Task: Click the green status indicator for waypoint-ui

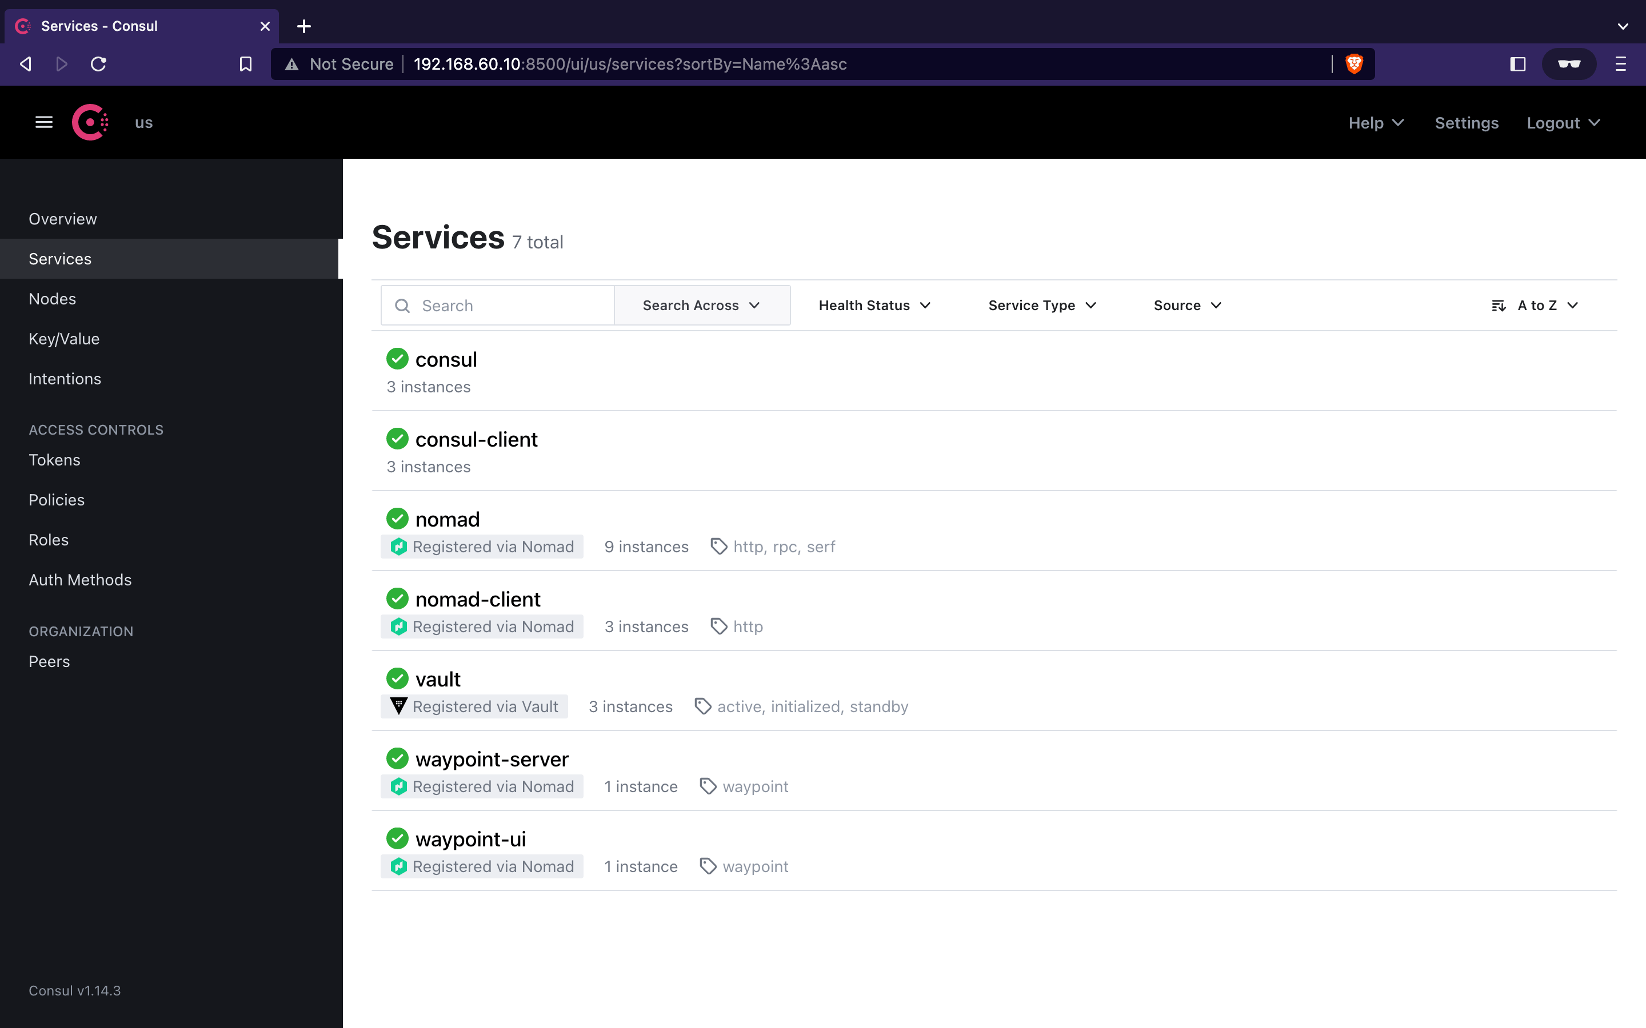Action: tap(397, 838)
